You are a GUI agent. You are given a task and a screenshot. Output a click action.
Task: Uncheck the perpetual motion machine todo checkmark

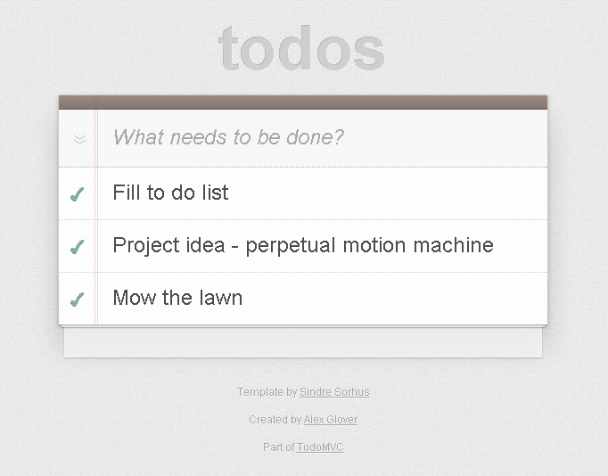[78, 247]
